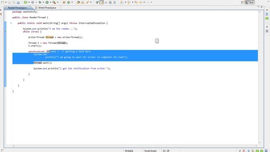
Task: Open the Previous Annotation dropdown arrow
Action: pos(132,2)
